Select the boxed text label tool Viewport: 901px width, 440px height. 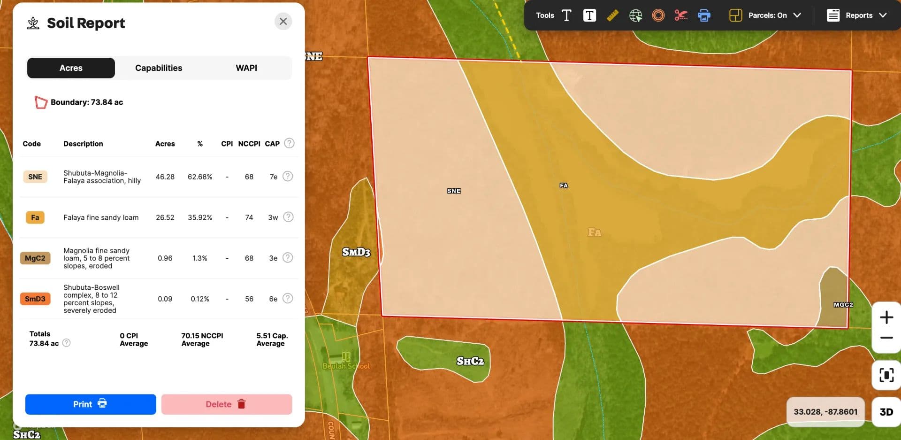(589, 15)
